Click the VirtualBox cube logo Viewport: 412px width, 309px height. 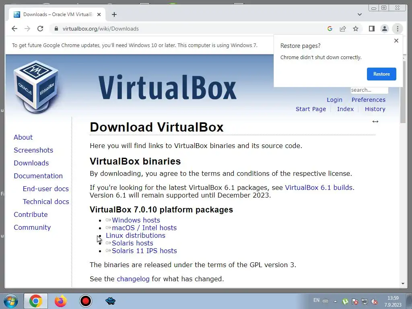tap(36, 87)
